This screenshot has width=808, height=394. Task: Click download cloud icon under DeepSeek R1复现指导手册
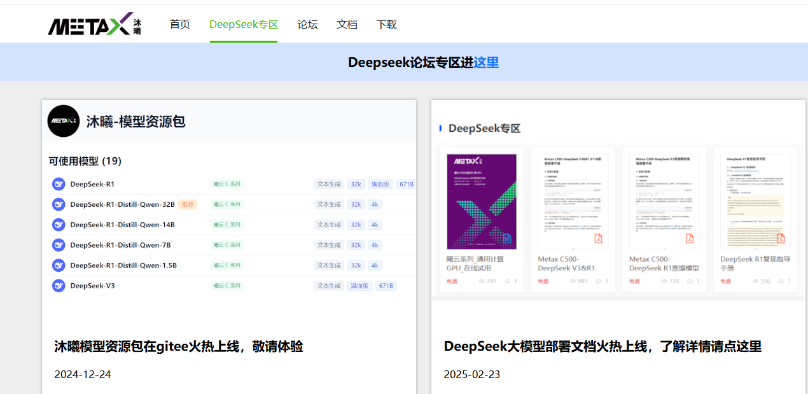pyautogui.click(x=782, y=281)
